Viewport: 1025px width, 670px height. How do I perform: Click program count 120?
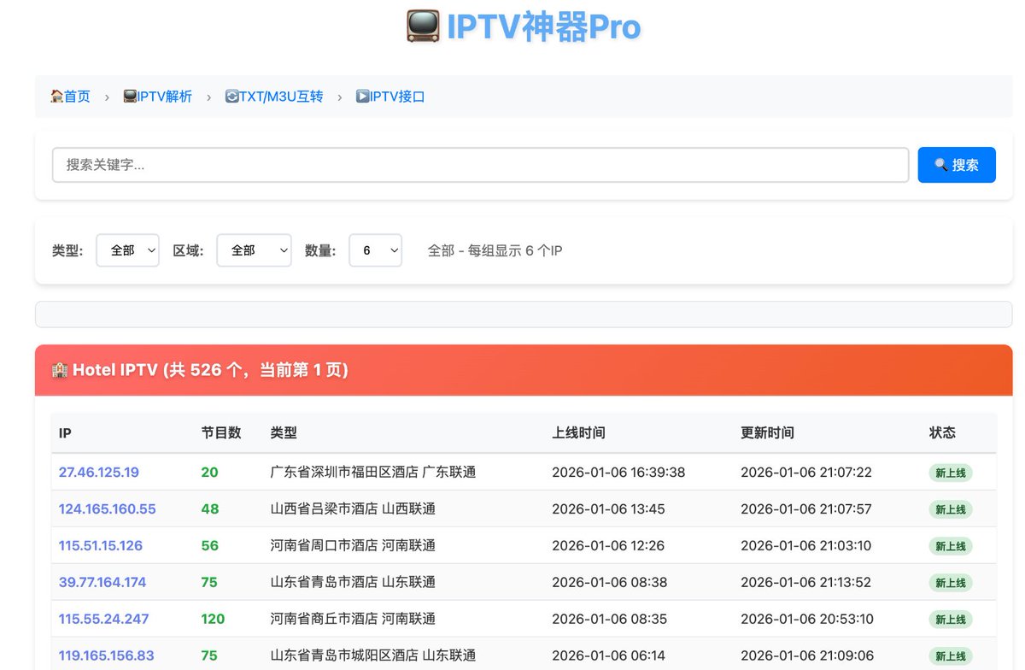coord(214,619)
